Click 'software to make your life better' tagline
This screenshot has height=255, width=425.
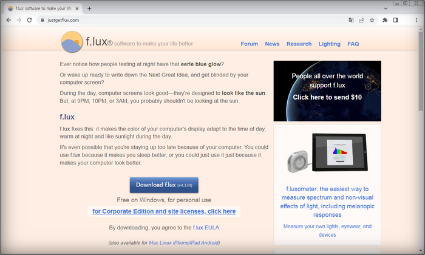pyautogui.click(x=154, y=44)
